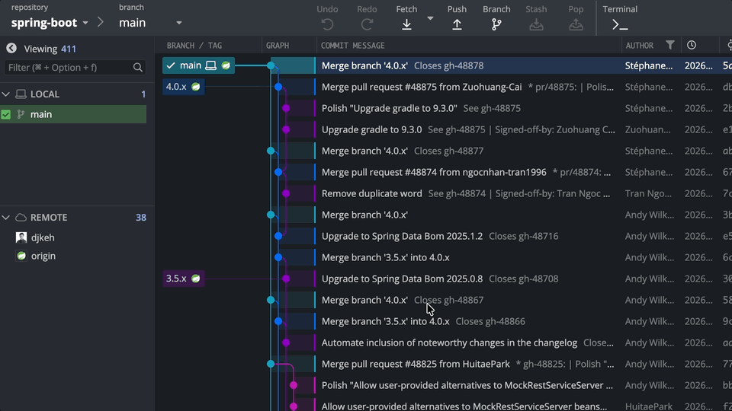Click the Stash toolbar icon
732x411 pixels.
point(536,24)
